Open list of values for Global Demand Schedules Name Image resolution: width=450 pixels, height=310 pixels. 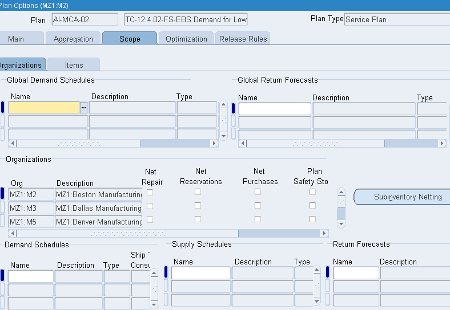point(84,108)
